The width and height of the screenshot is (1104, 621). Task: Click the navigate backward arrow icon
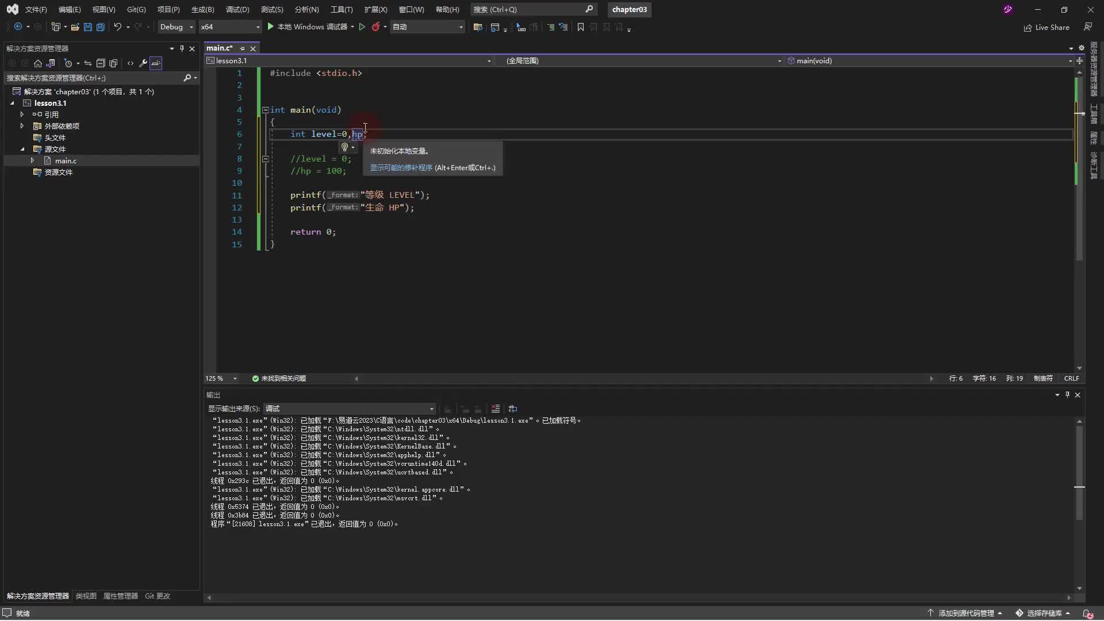(18, 27)
